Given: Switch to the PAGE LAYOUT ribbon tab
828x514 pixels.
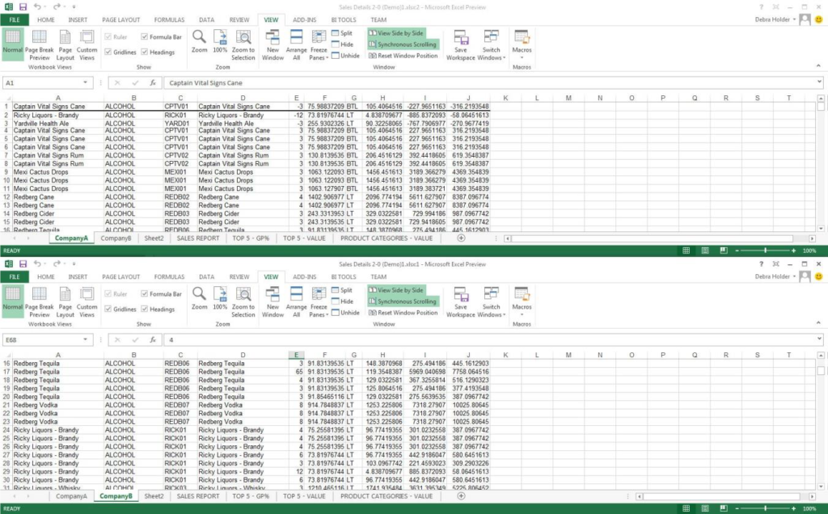Looking at the screenshot, I should 121,19.
